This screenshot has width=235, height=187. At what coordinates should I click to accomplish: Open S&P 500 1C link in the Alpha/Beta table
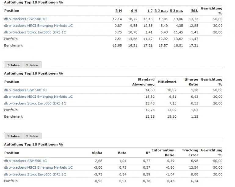[25, 161]
